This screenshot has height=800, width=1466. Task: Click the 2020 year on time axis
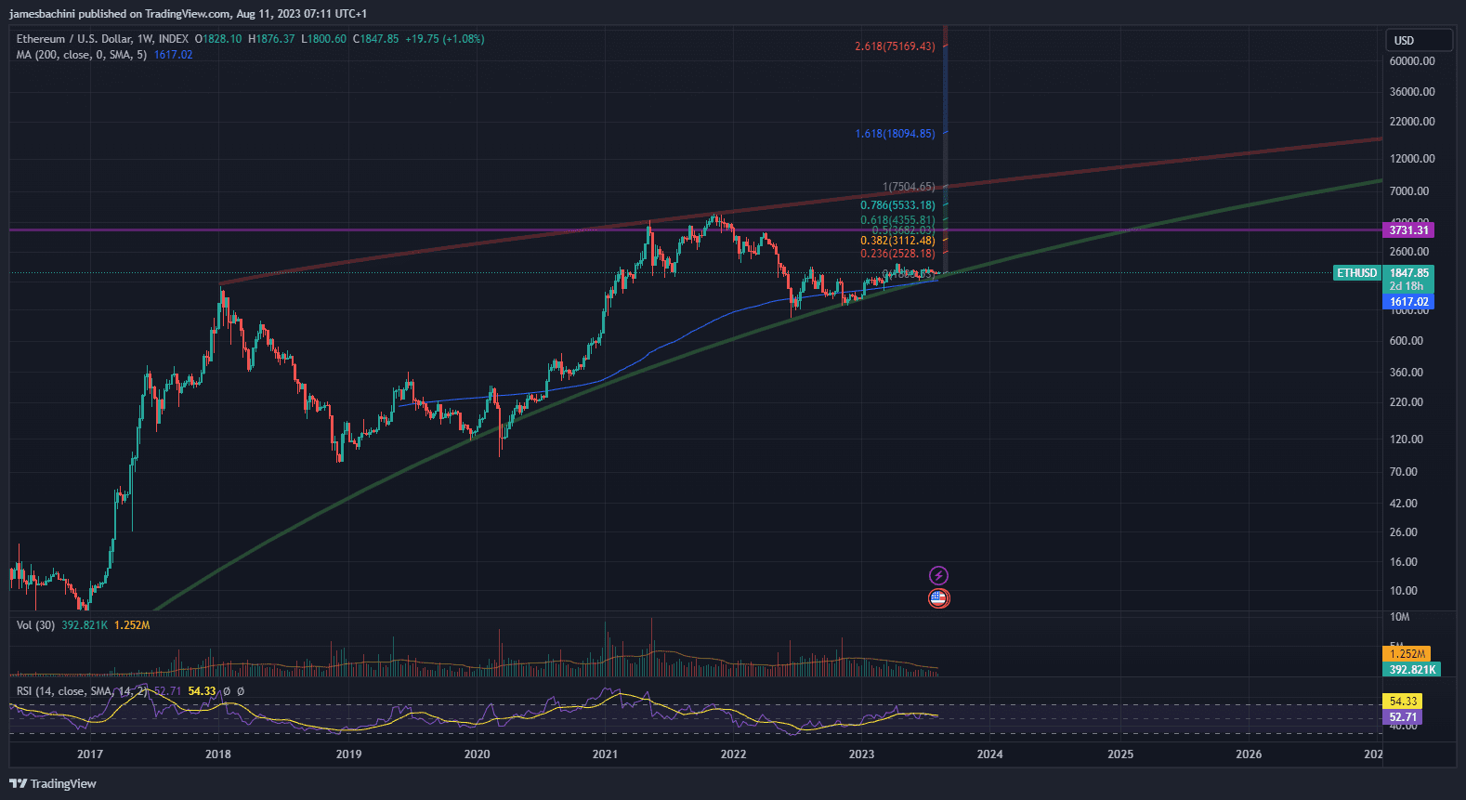point(477,754)
